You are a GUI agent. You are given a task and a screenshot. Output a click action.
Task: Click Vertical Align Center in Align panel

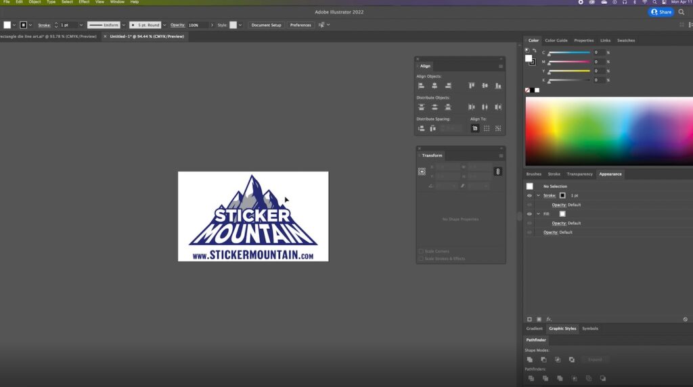tap(485, 86)
